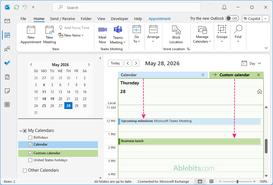Open the People contacts module
The image size is (273, 185).
pyautogui.click(x=7, y=49)
